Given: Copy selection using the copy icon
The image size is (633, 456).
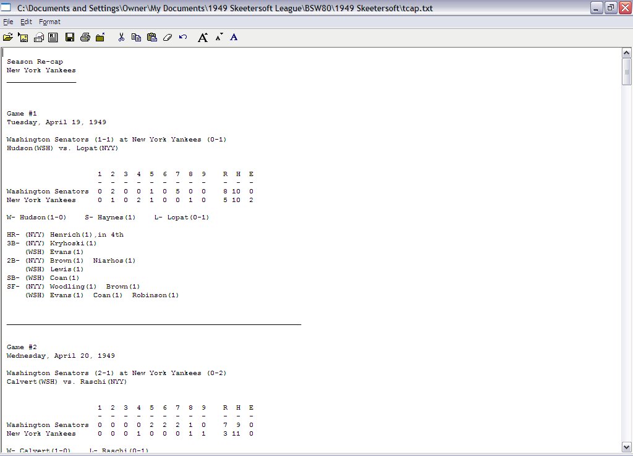Looking at the screenshot, I should 137,38.
